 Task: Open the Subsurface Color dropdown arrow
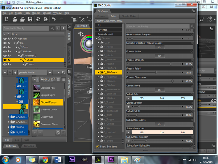pos(129,133)
